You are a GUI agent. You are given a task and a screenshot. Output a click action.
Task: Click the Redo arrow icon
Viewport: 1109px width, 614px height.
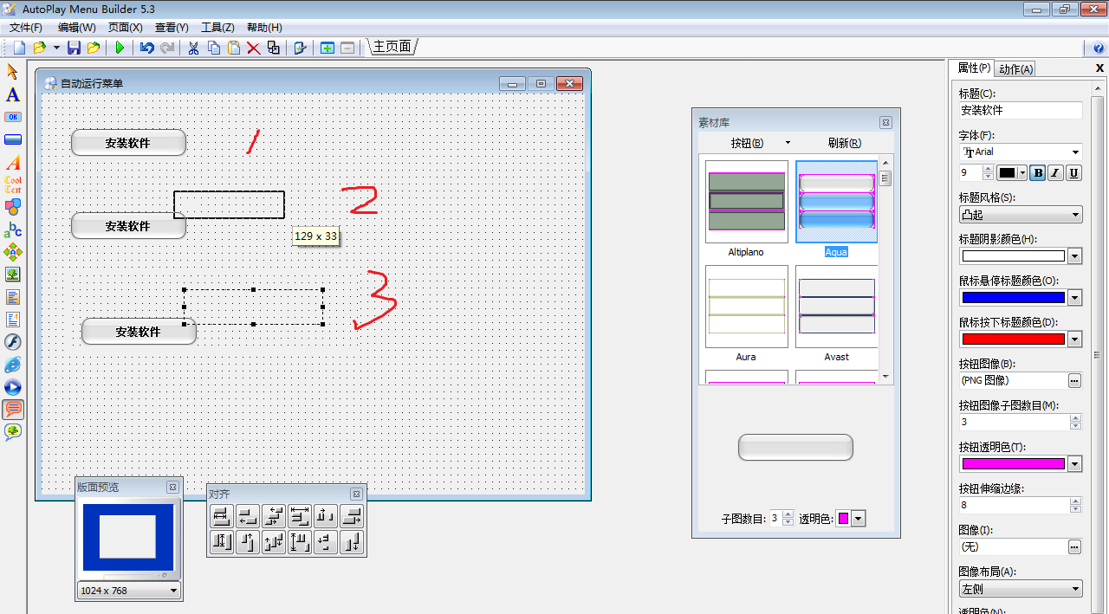click(167, 48)
